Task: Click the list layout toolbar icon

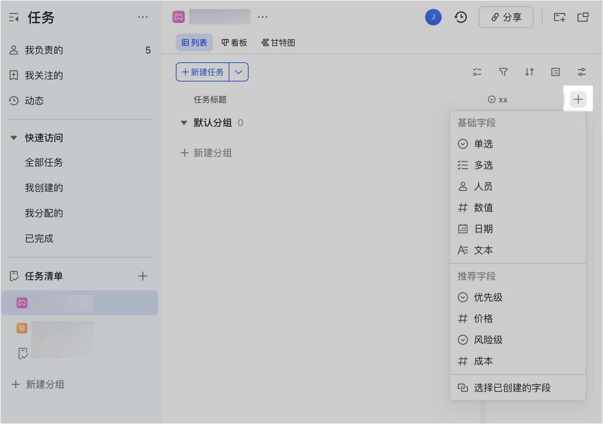Action: 556,72
